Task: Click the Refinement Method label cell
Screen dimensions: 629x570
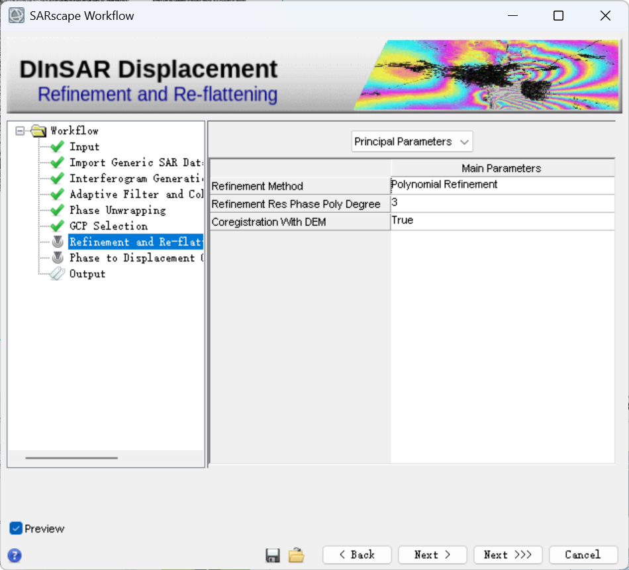Action: [x=301, y=186]
